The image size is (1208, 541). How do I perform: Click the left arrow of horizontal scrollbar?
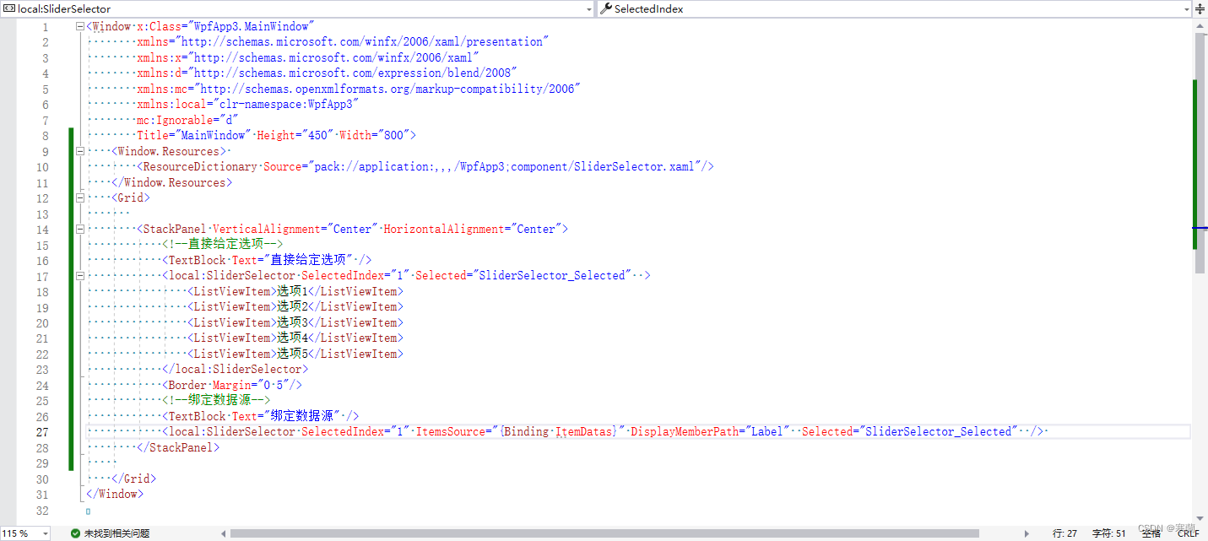[x=223, y=533]
